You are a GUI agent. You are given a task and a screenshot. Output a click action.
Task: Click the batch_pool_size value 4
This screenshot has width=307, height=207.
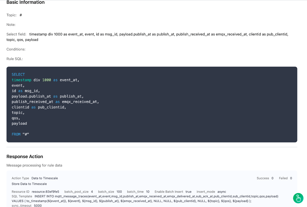coord(92,192)
